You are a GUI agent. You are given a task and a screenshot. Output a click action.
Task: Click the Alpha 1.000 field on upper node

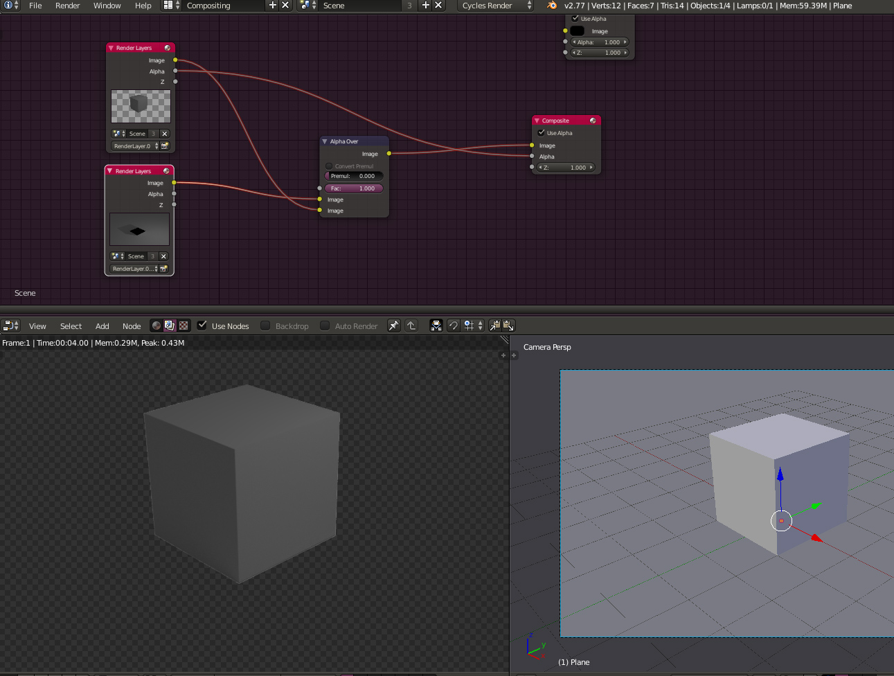(600, 42)
